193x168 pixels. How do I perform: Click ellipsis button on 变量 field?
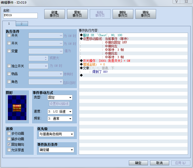[61, 51]
